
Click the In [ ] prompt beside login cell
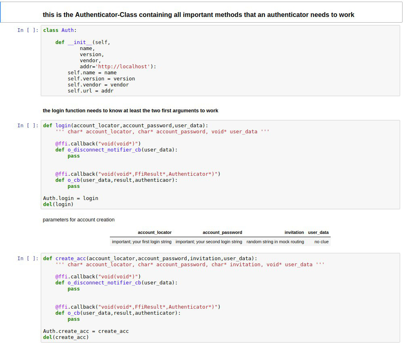click(28, 126)
